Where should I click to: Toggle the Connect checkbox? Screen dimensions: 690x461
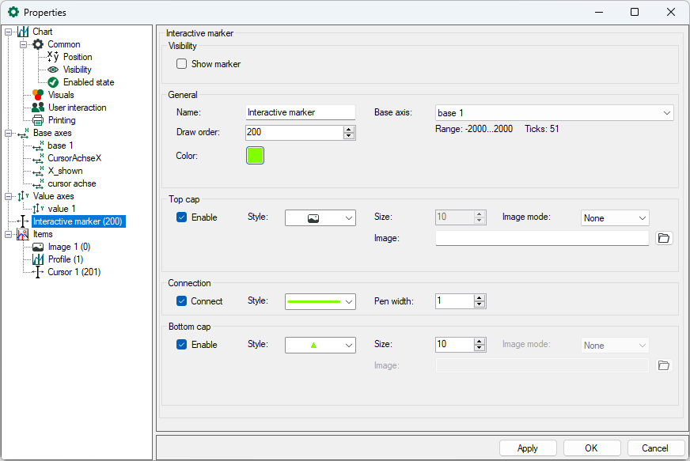coord(182,301)
